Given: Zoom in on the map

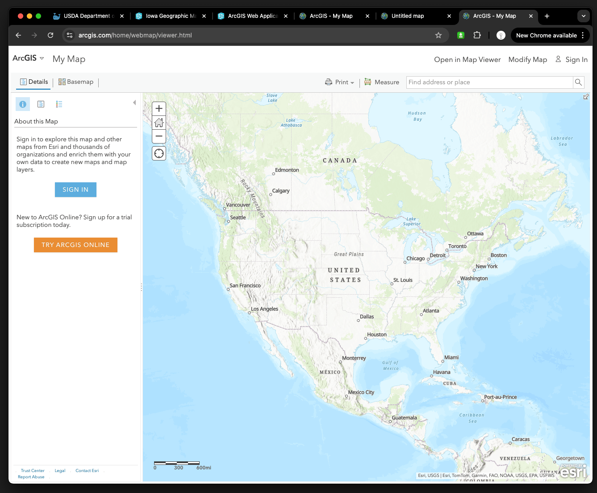Looking at the screenshot, I should click(x=159, y=108).
